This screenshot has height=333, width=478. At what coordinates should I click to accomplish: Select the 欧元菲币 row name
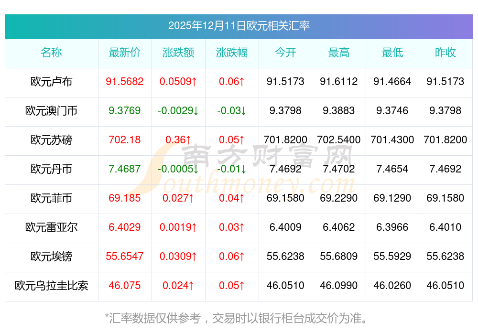coord(51,198)
